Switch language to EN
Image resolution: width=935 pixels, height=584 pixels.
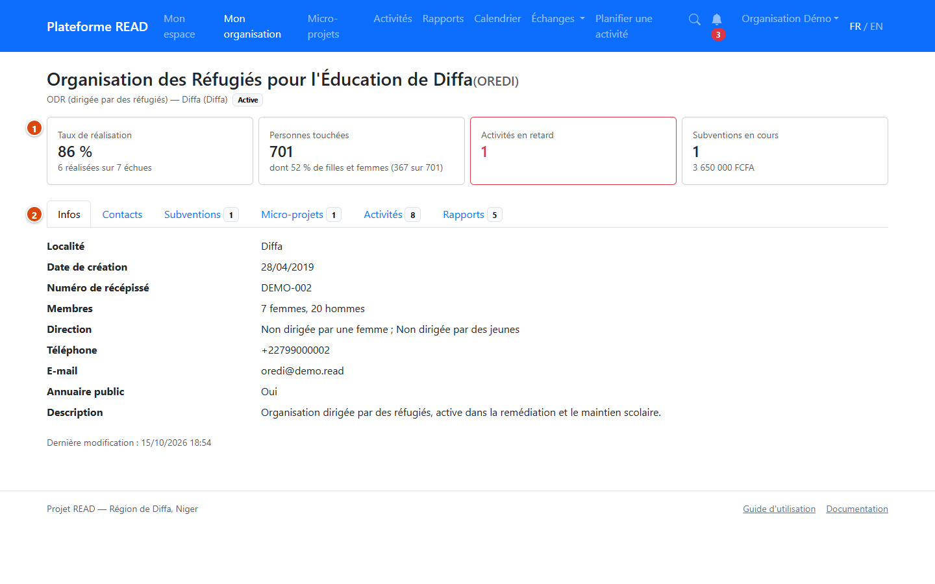877,27
